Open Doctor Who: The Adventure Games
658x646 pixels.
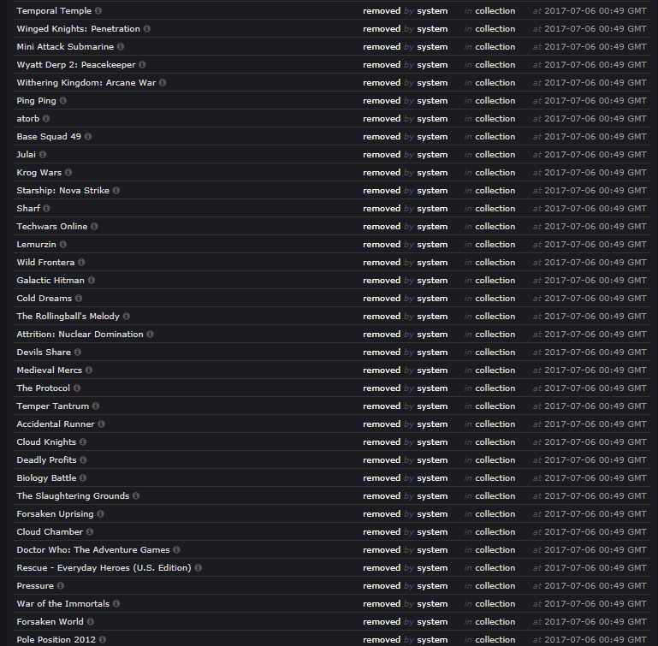93,550
